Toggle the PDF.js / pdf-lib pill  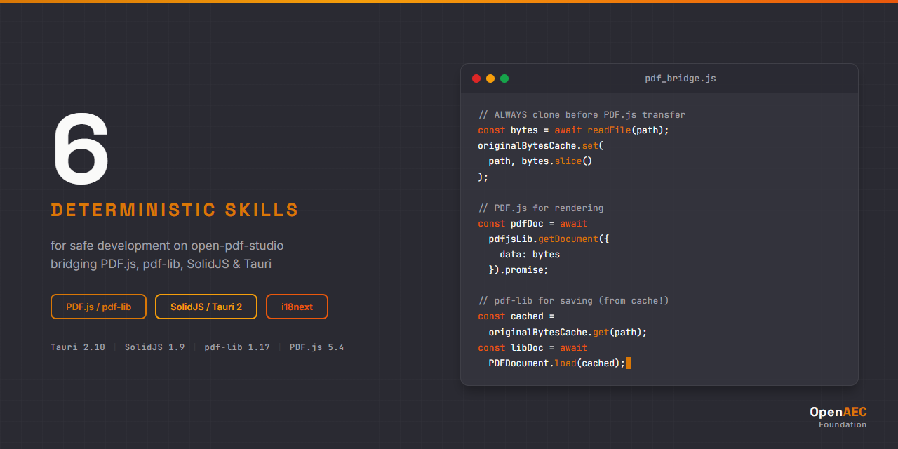coord(98,307)
